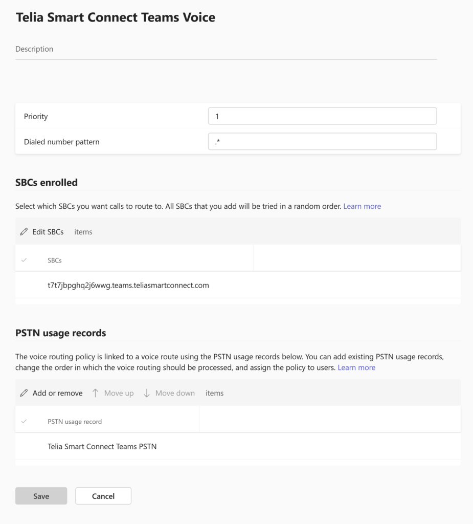Open Learn more link under PSTN usage records
The image size is (473, 524).
click(356, 367)
